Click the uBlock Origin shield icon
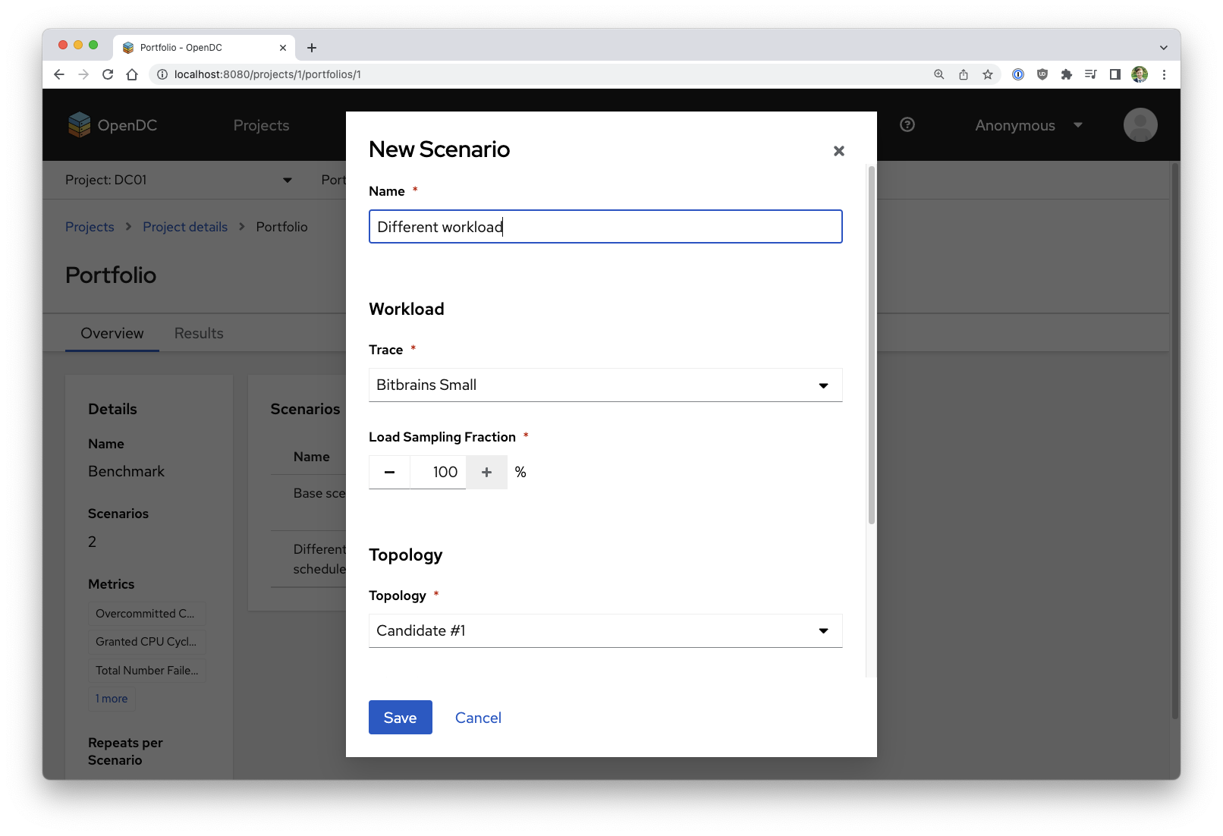This screenshot has height=836, width=1223. 1042,74
